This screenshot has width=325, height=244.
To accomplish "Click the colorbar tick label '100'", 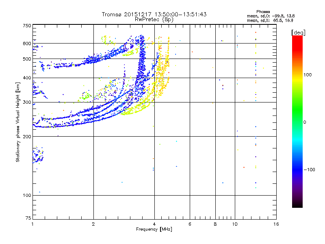I will 308,75.
